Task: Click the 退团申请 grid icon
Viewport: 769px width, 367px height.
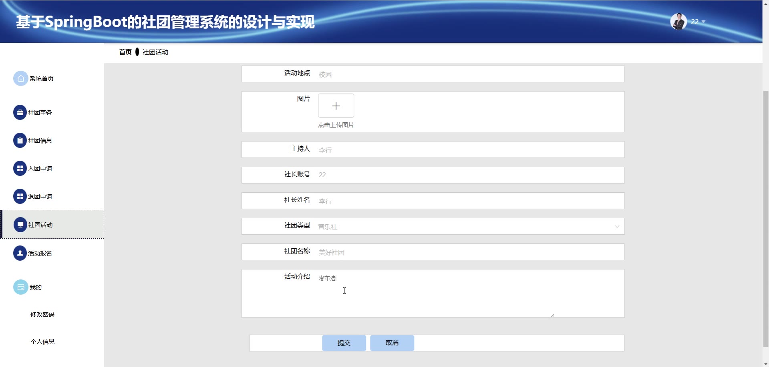Action: pos(20,197)
